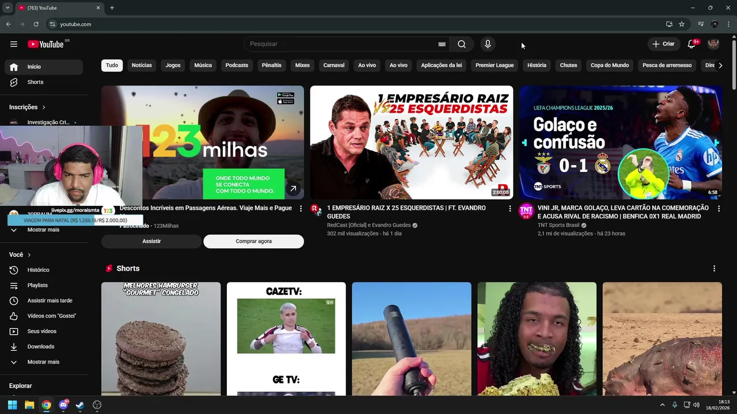Open Shorts from the sidebar

click(44, 82)
